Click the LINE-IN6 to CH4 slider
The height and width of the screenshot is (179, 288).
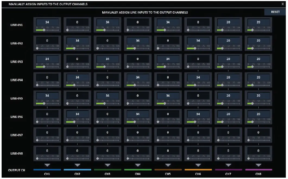click(x=138, y=122)
